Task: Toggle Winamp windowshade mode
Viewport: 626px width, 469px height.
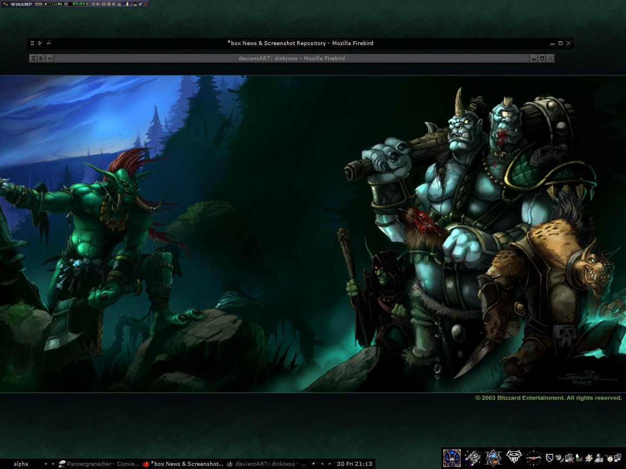Action: tap(140, 4)
